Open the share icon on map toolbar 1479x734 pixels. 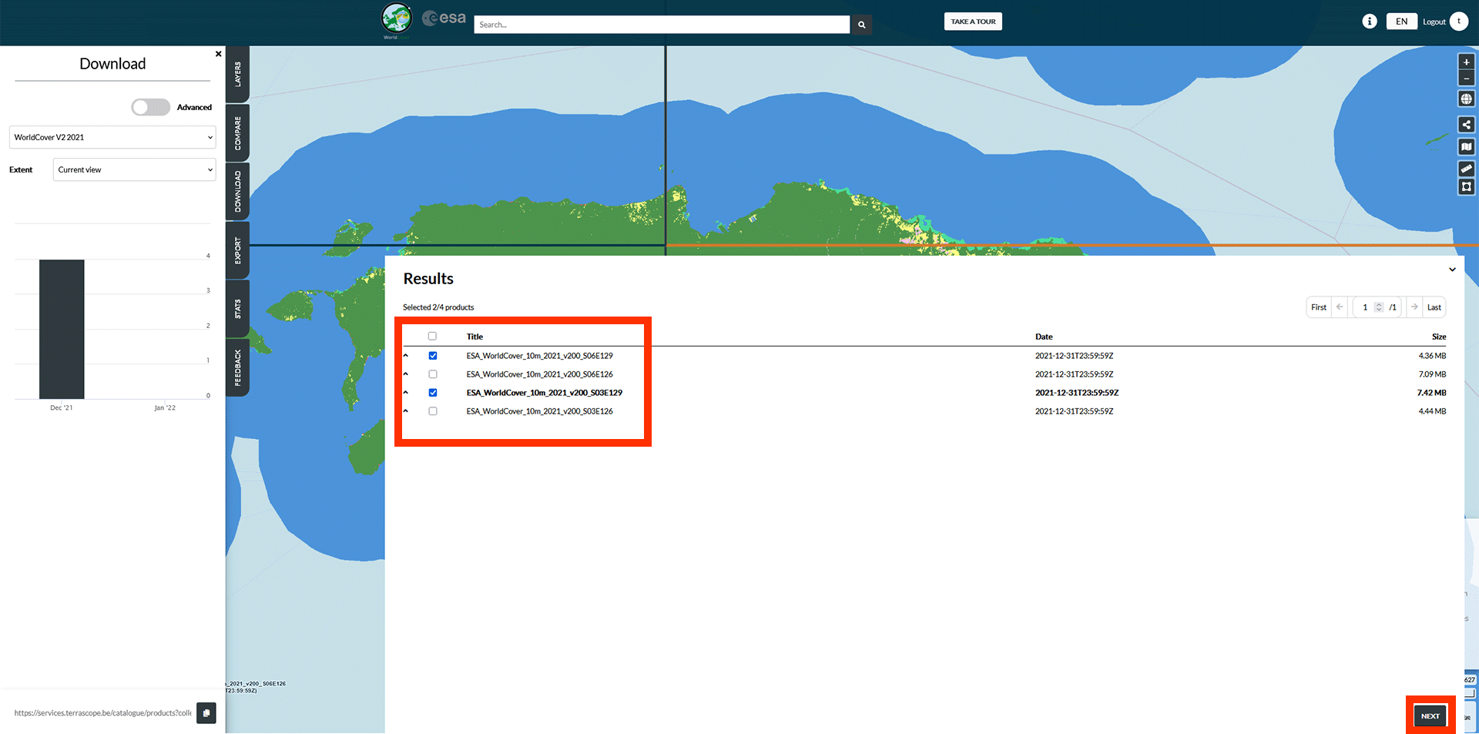[1466, 125]
